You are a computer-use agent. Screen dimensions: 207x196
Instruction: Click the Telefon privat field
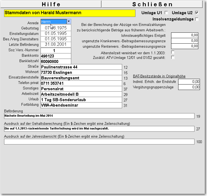tap(81, 83)
